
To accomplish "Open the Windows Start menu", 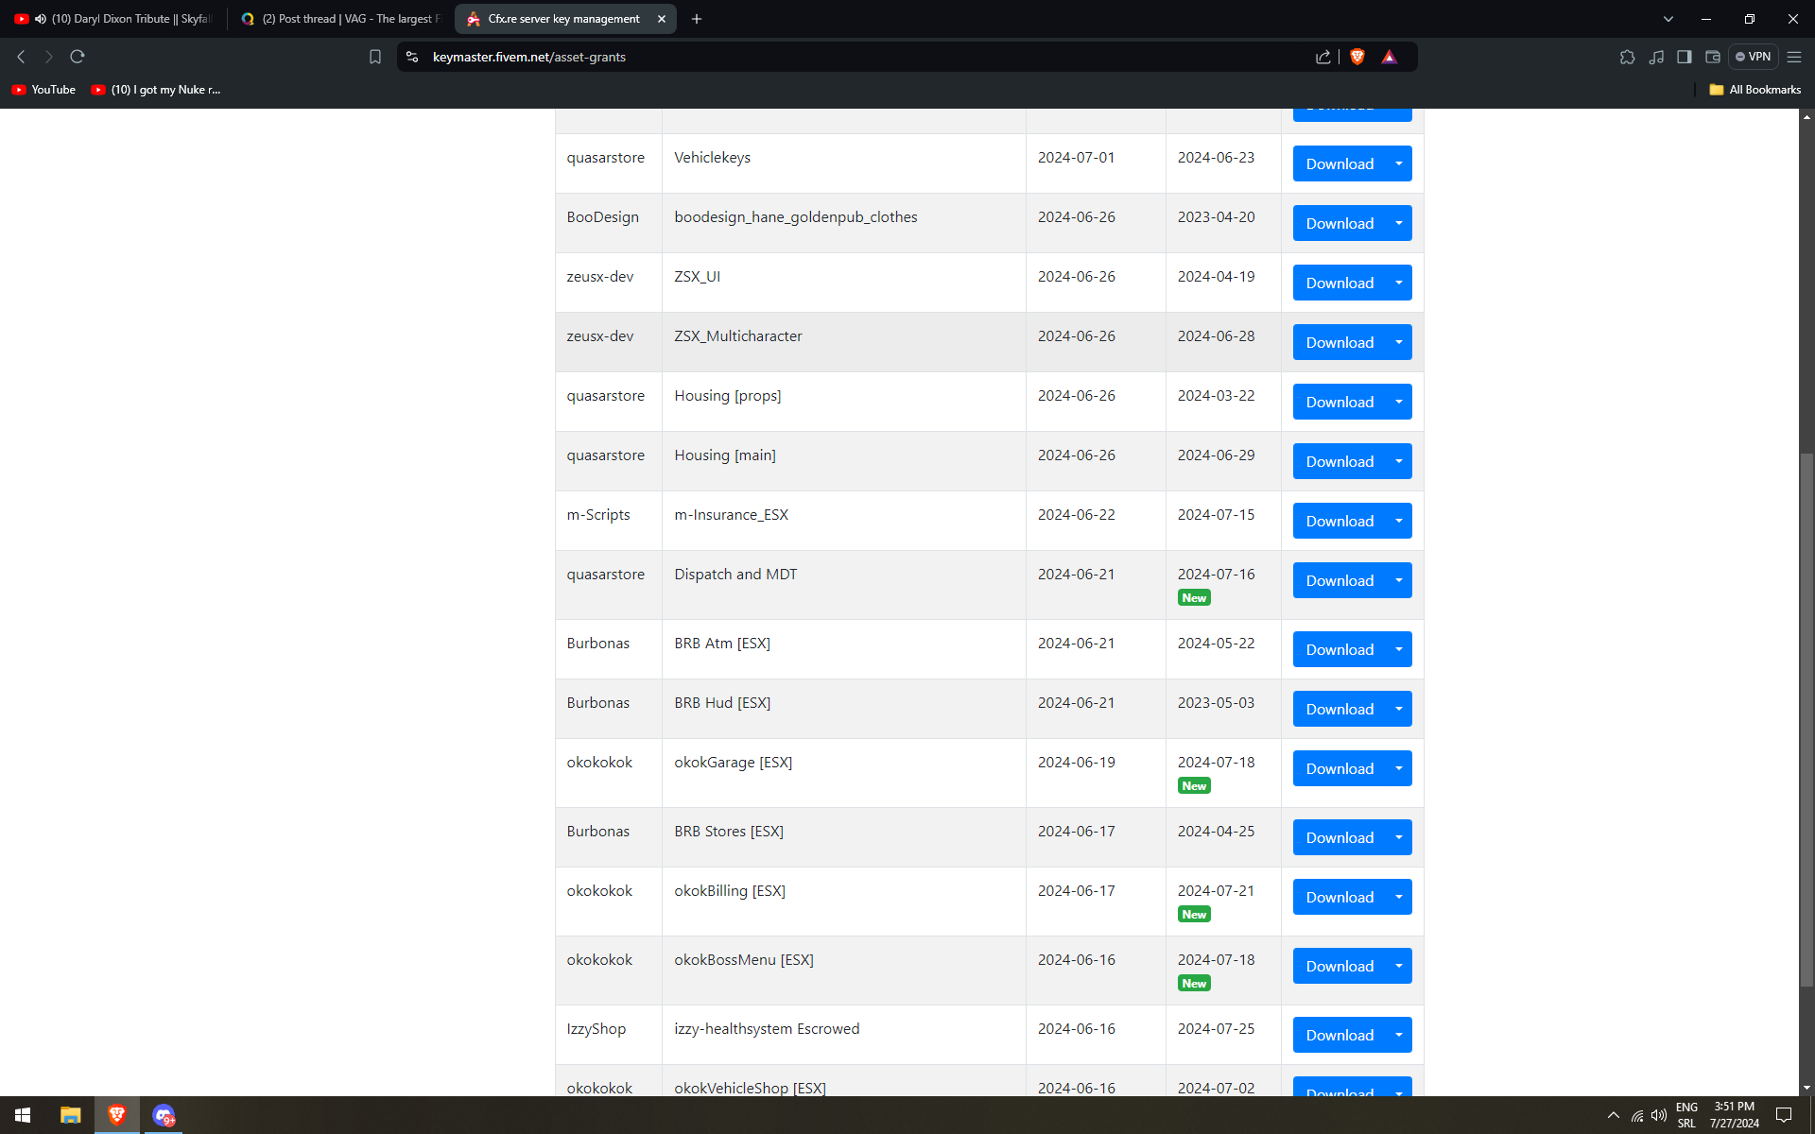I will 23,1115.
